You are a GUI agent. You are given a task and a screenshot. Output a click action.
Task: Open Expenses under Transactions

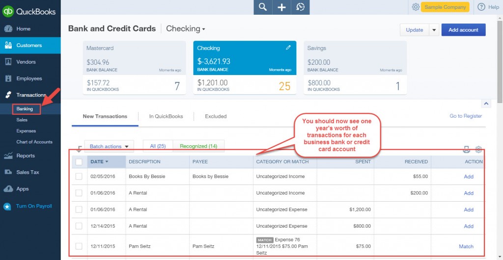[26, 131]
